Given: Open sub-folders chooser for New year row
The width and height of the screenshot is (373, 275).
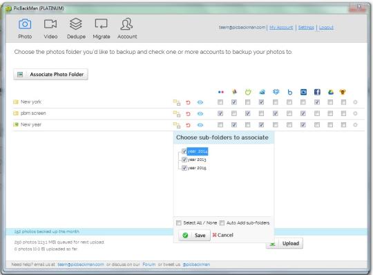Looking at the screenshot, I should 177,125.
